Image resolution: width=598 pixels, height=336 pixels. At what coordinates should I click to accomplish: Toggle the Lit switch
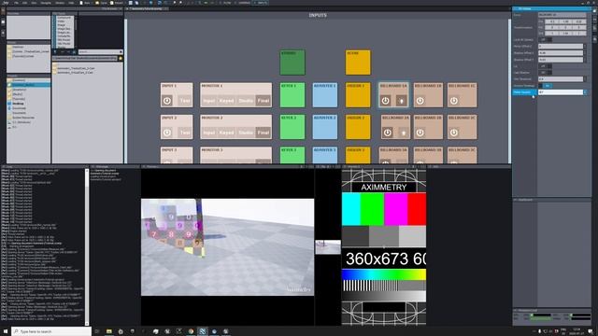(545, 66)
